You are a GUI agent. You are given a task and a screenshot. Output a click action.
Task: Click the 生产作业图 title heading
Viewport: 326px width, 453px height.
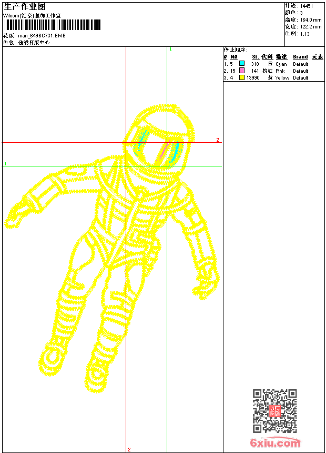[25, 6]
